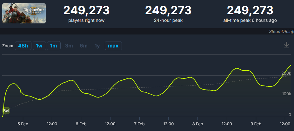The width and height of the screenshot is (294, 131).
Task: Click the download chart icon
Action: [286, 45]
